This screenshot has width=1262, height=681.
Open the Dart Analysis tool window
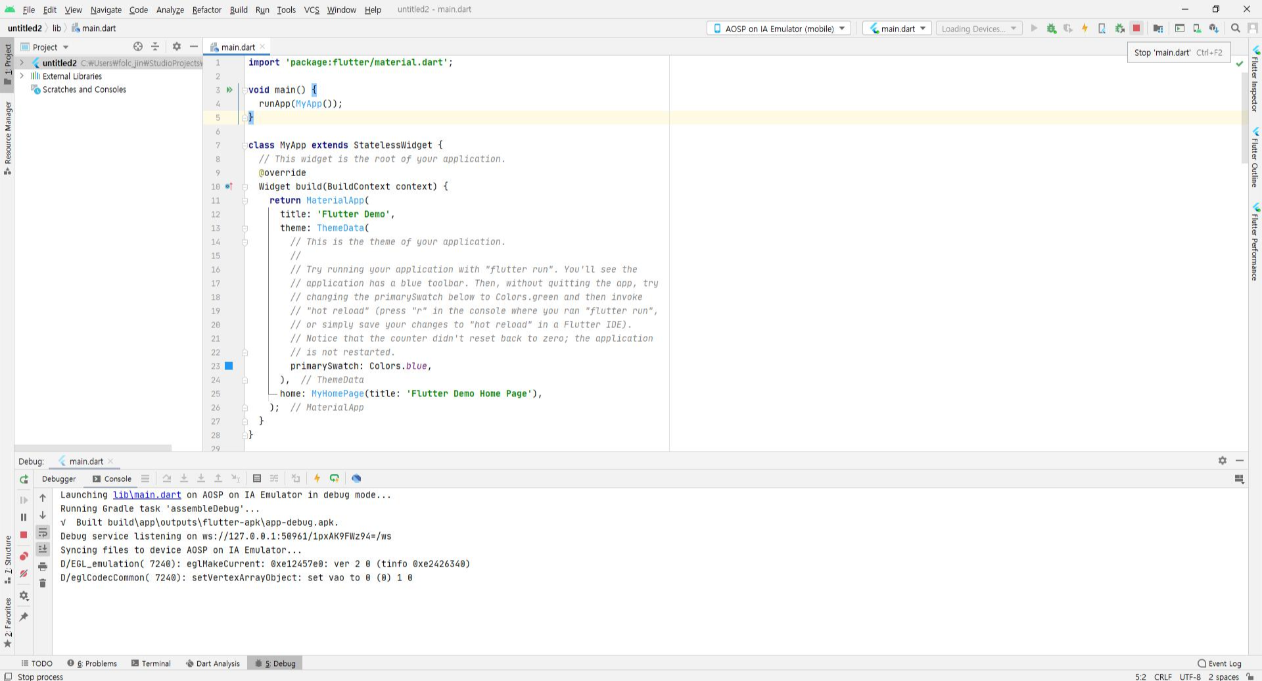coord(212,663)
